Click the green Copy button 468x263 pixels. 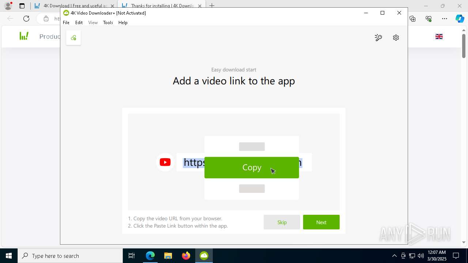pos(252,168)
